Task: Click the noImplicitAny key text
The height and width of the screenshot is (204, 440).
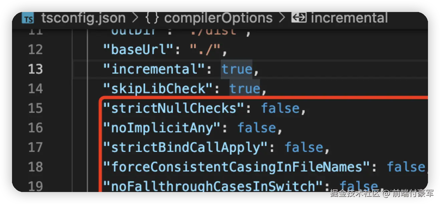Action: pos(161,128)
